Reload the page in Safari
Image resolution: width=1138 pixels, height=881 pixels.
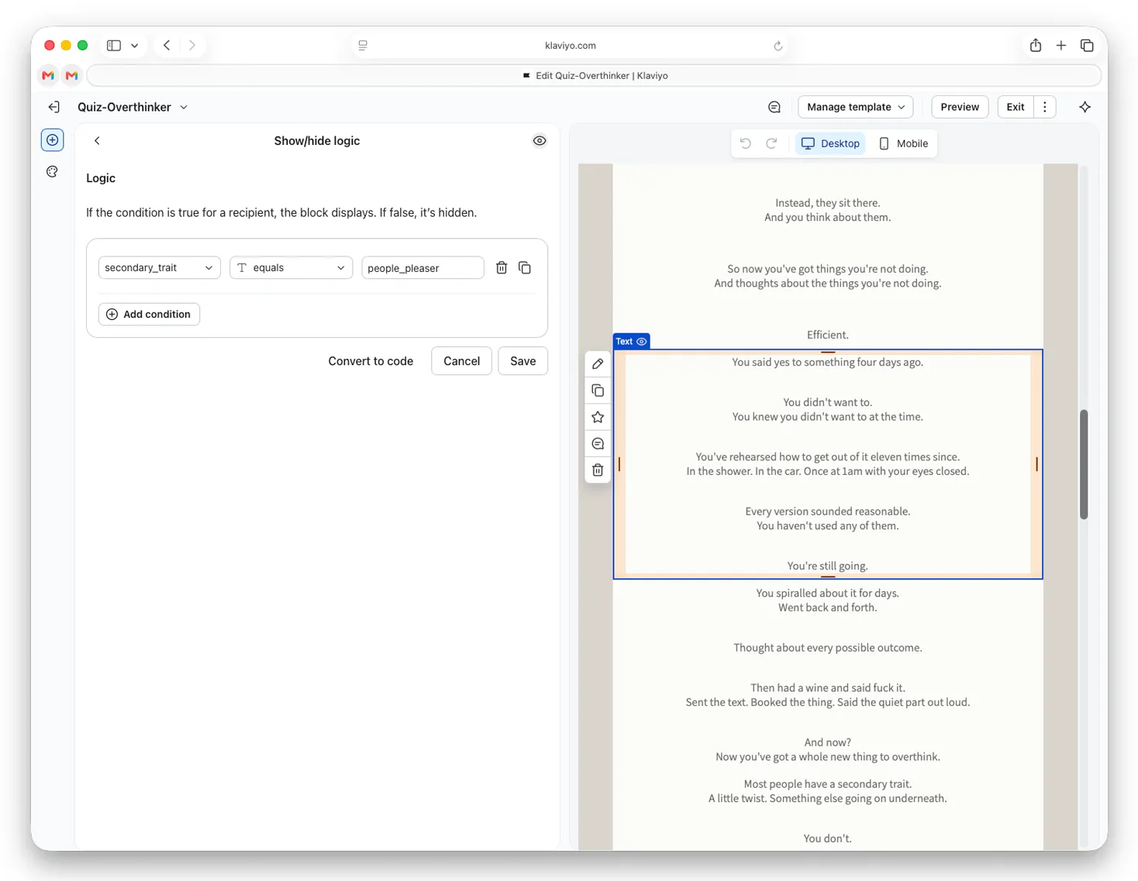(x=778, y=46)
